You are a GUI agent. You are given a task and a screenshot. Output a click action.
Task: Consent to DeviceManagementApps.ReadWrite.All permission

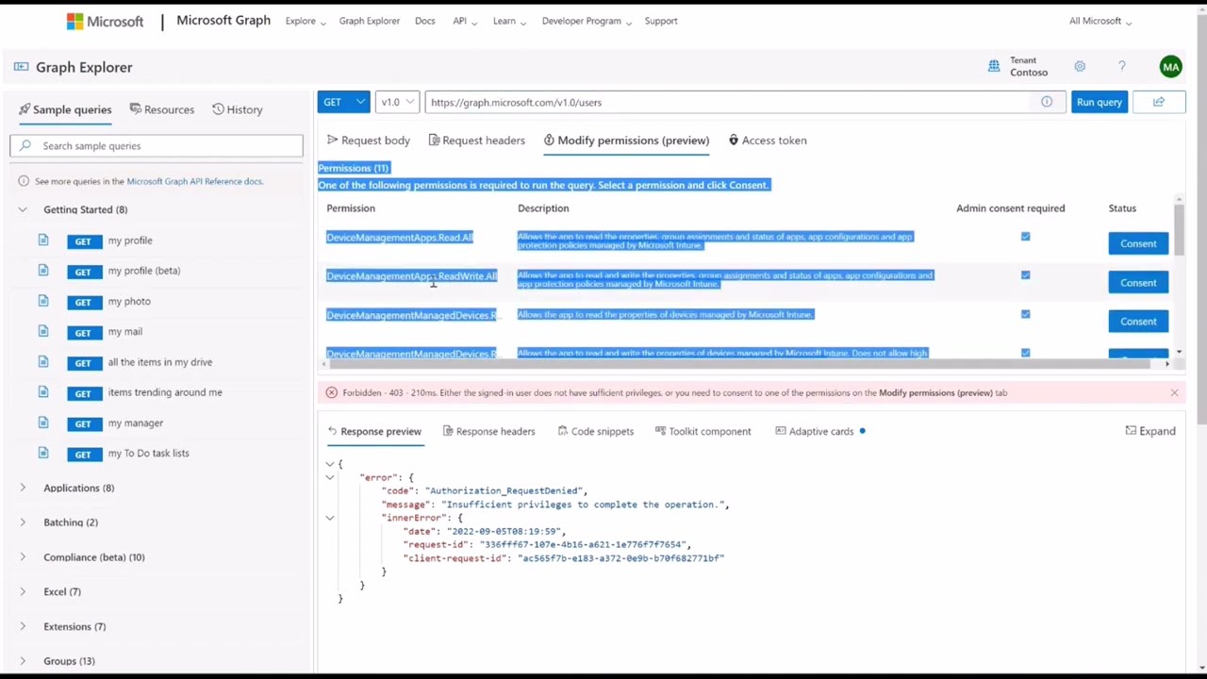(1138, 282)
